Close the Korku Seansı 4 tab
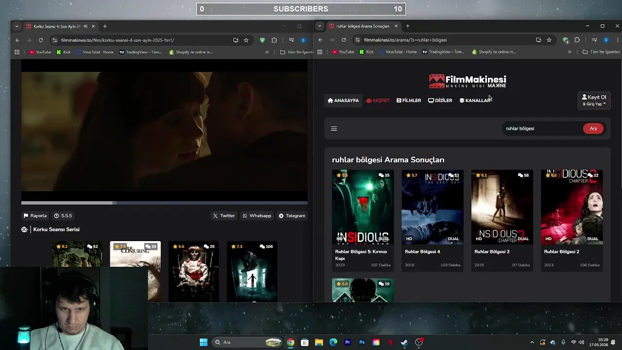This screenshot has height=350, width=622. pyautogui.click(x=93, y=26)
